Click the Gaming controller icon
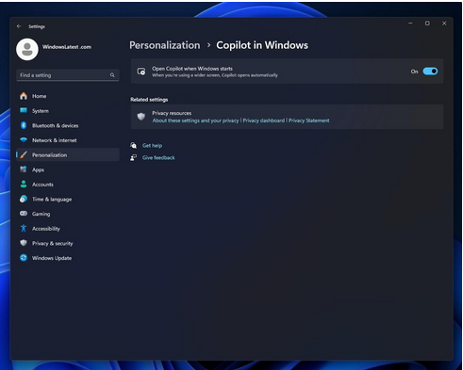Screen dimensions: 463x370 24,214
